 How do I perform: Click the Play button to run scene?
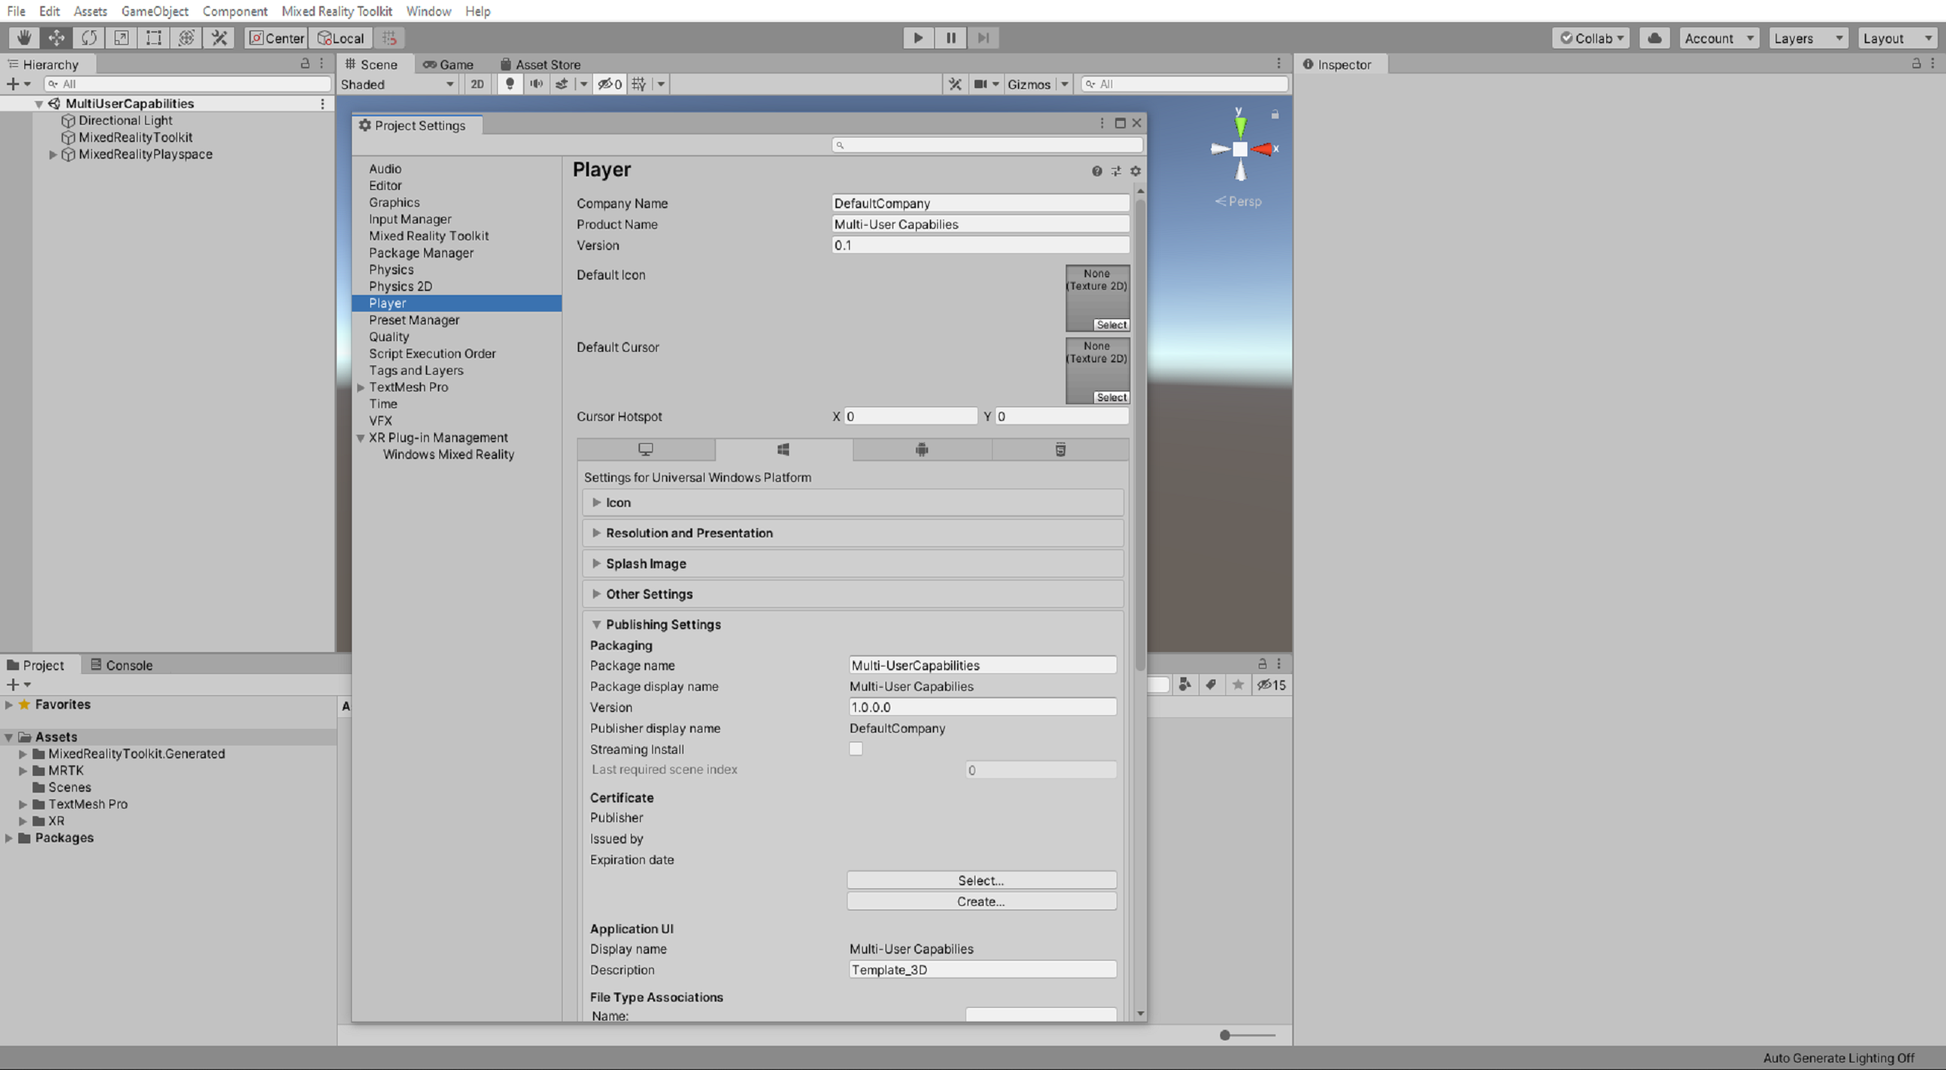click(918, 37)
